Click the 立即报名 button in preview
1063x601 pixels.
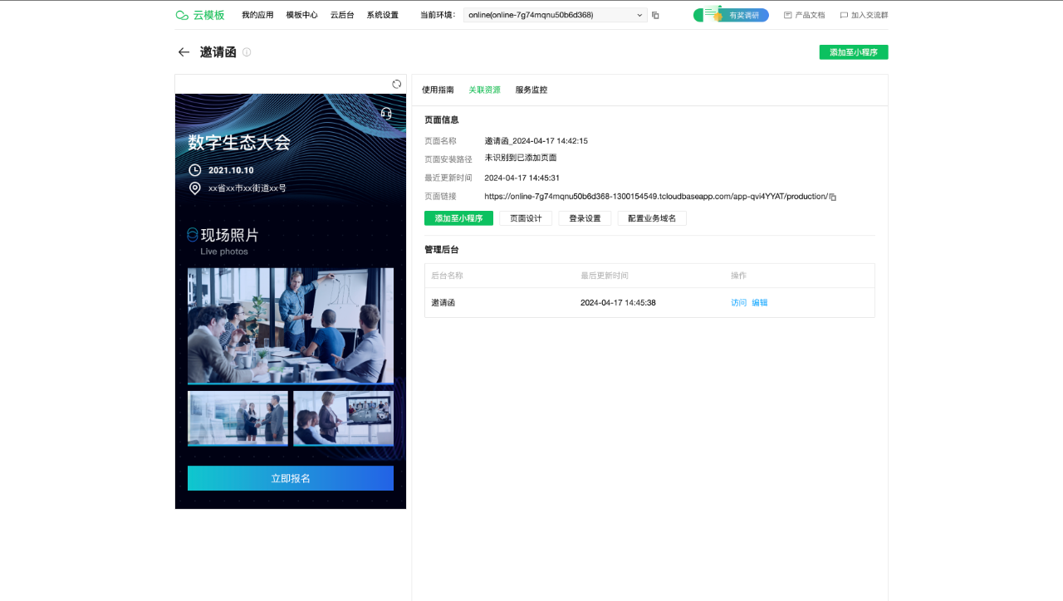pos(291,478)
